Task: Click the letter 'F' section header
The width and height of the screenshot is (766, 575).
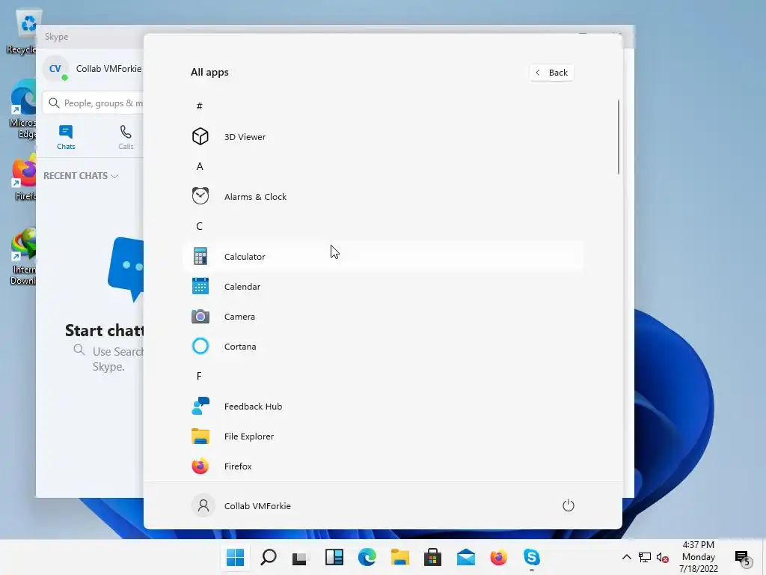Action: pyautogui.click(x=199, y=376)
